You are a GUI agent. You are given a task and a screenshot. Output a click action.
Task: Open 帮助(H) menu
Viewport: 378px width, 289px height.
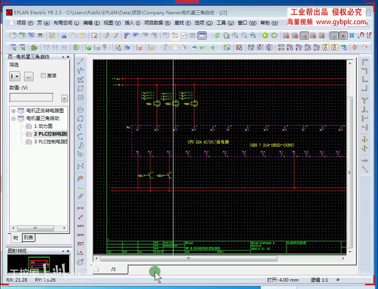point(269,23)
